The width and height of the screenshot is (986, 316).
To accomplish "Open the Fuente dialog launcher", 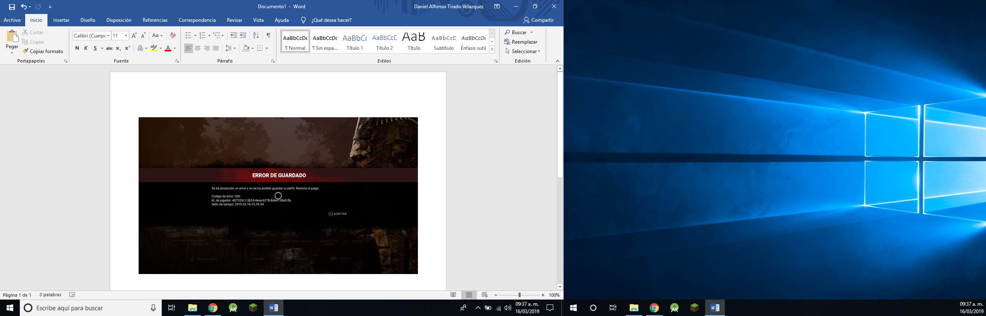I will [x=177, y=61].
